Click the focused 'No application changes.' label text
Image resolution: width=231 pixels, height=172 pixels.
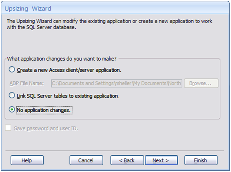[x=44, y=110]
